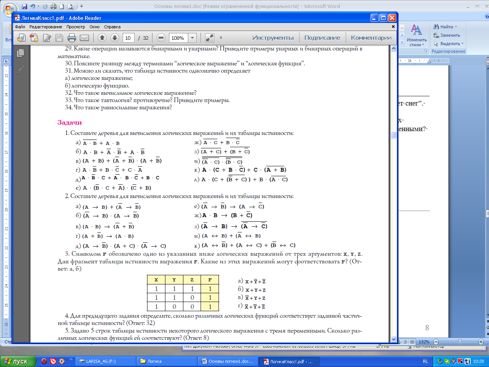The image size is (489, 367).
Task: Click quick print icon in Word toolbar
Action: click(x=53, y=6)
